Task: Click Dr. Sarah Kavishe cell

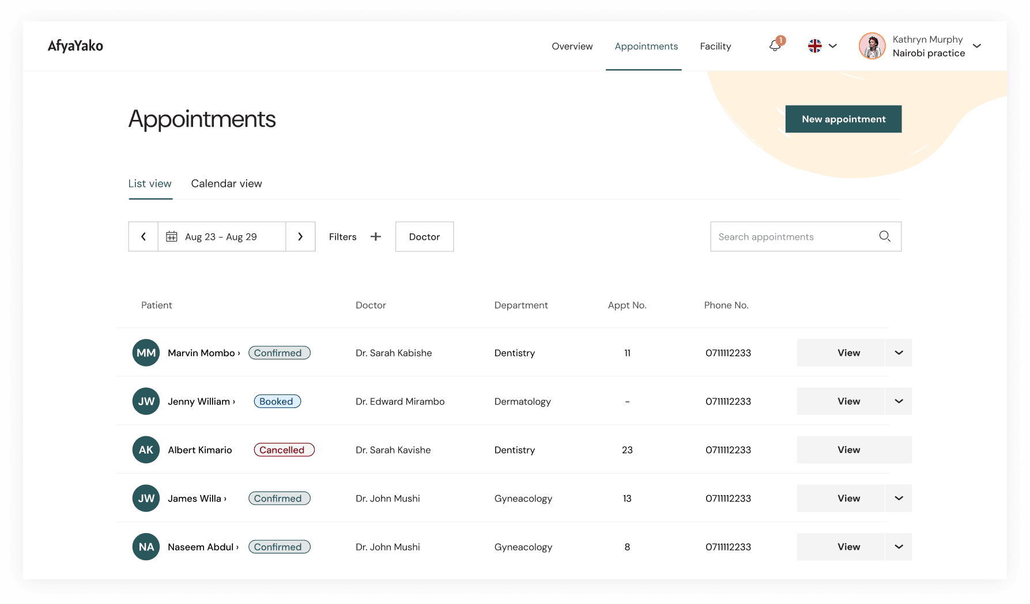Action: click(393, 450)
